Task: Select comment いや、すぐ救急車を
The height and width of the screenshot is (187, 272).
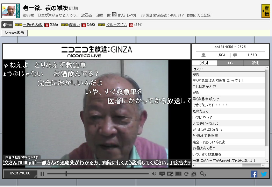Action: tap(229, 154)
